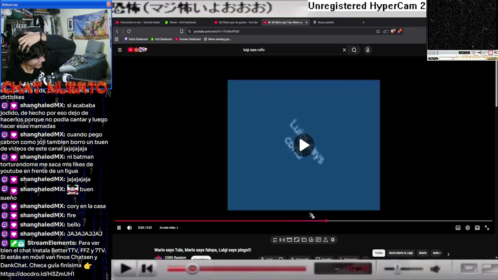Image resolution: width=498 pixels, height=280 pixels.
Task: Click 'StreamElements:' username in chat
Action: 52,243
